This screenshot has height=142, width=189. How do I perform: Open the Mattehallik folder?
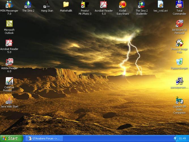pyautogui.click(x=66, y=5)
